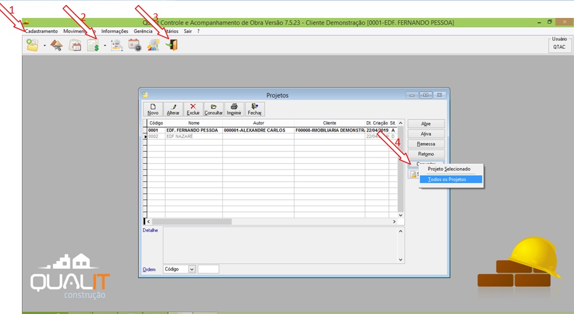
Task: Click the Alterar pencil button
Action: pos(173,109)
